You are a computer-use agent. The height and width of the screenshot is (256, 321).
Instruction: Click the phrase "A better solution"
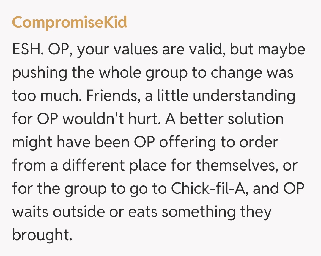pos(224,119)
